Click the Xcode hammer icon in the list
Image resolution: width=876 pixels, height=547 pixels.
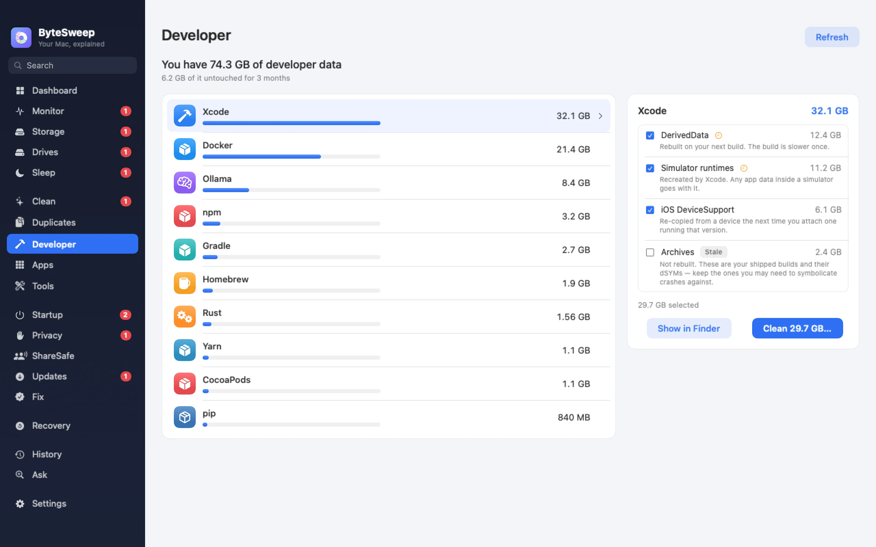coord(185,116)
